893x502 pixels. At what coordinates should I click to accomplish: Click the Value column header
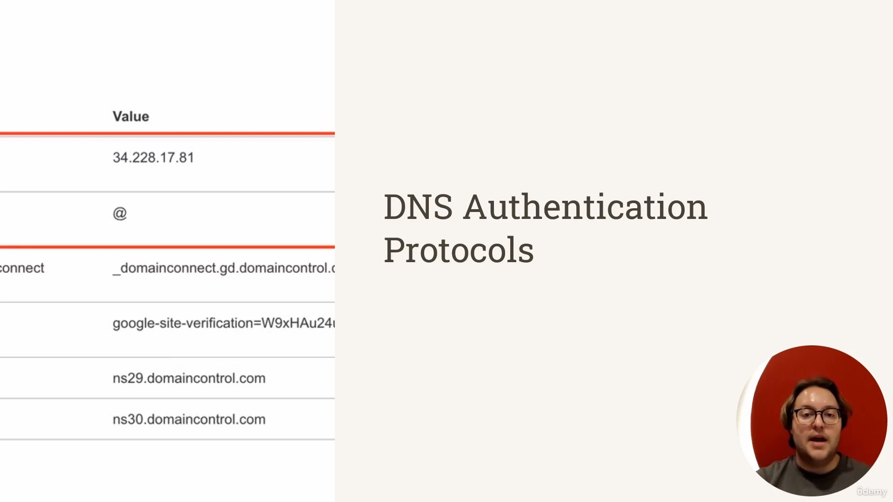(x=131, y=116)
